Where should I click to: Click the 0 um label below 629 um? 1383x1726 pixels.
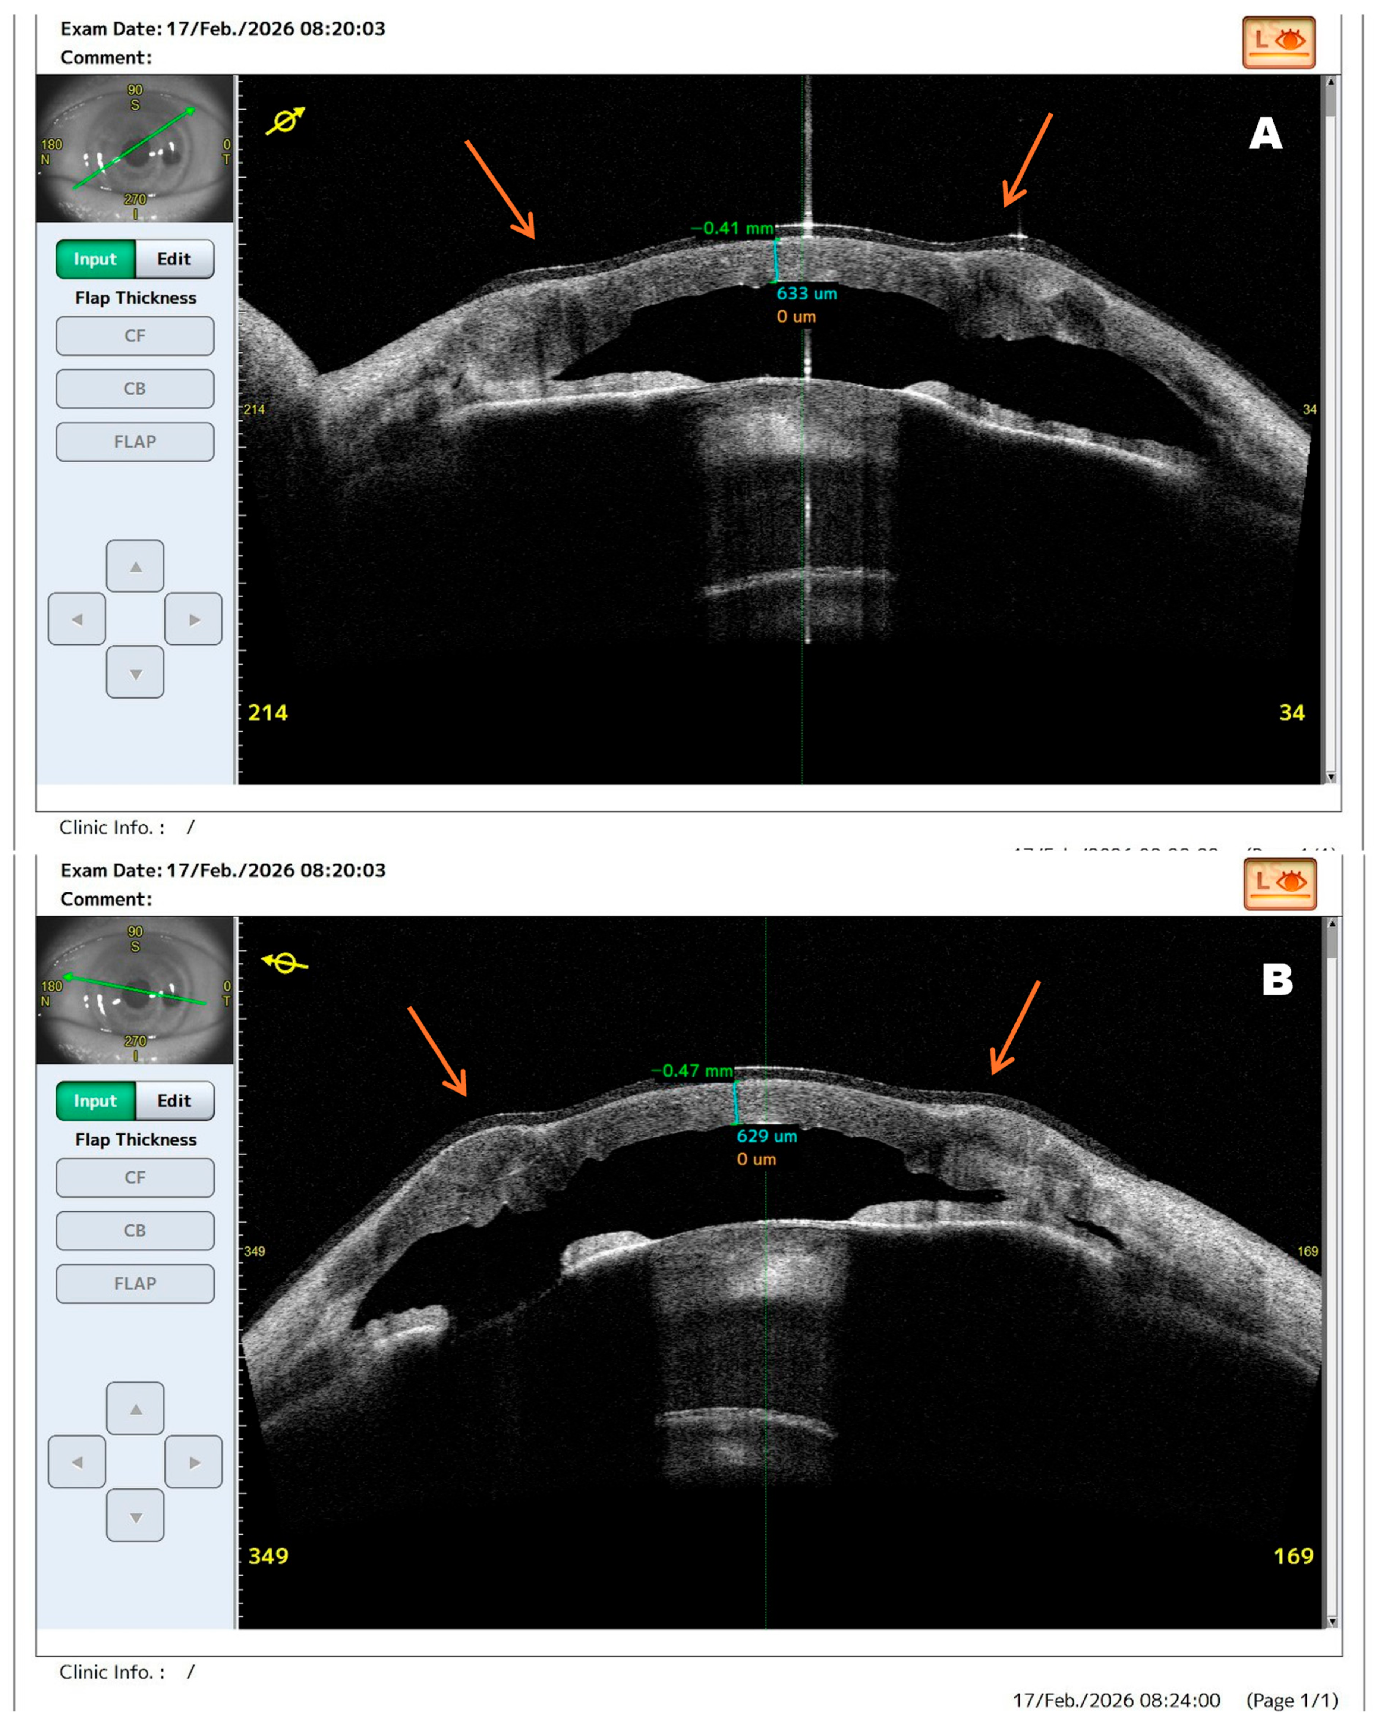(x=756, y=1159)
